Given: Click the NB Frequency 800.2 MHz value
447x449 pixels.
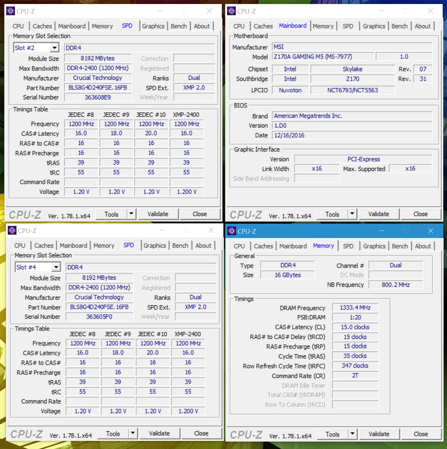Looking at the screenshot, I should (396, 285).
